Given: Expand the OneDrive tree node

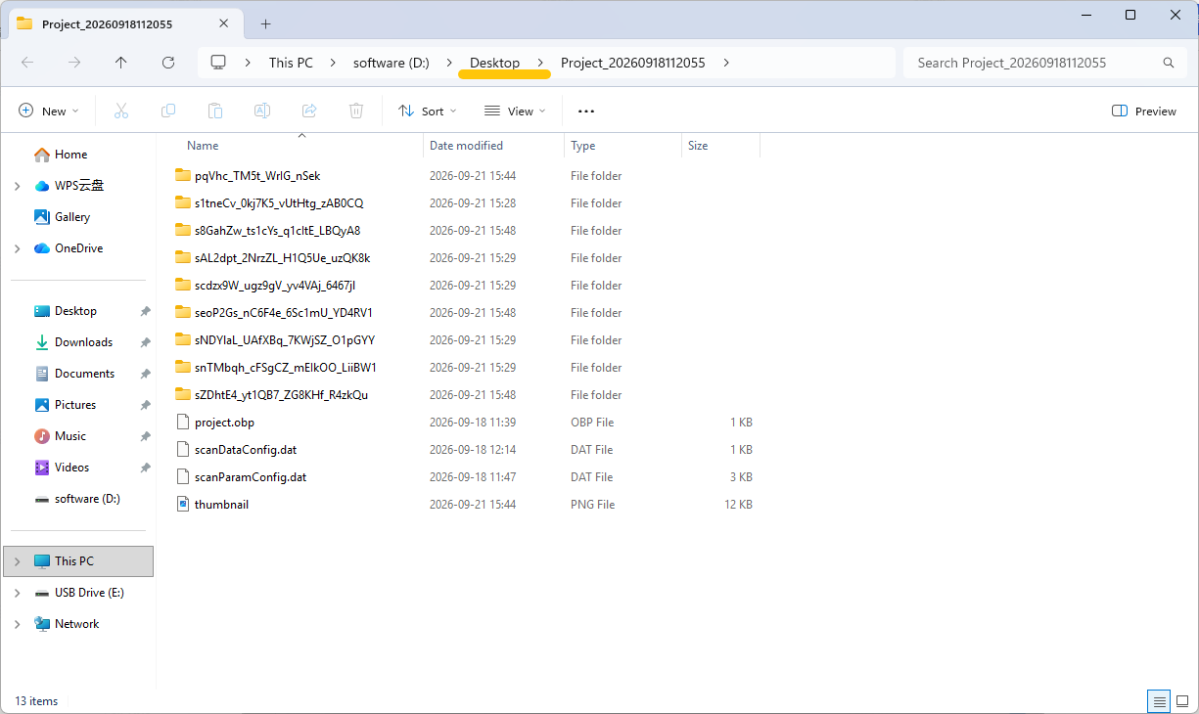Looking at the screenshot, I should [x=18, y=248].
